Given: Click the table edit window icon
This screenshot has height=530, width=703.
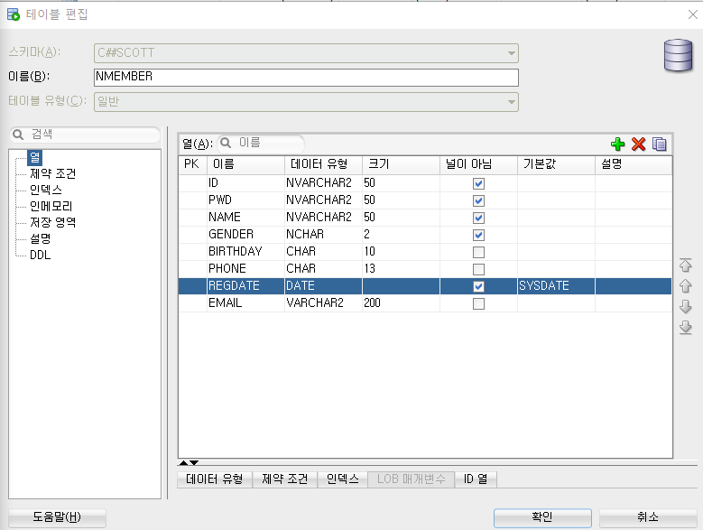Looking at the screenshot, I should point(14,14).
